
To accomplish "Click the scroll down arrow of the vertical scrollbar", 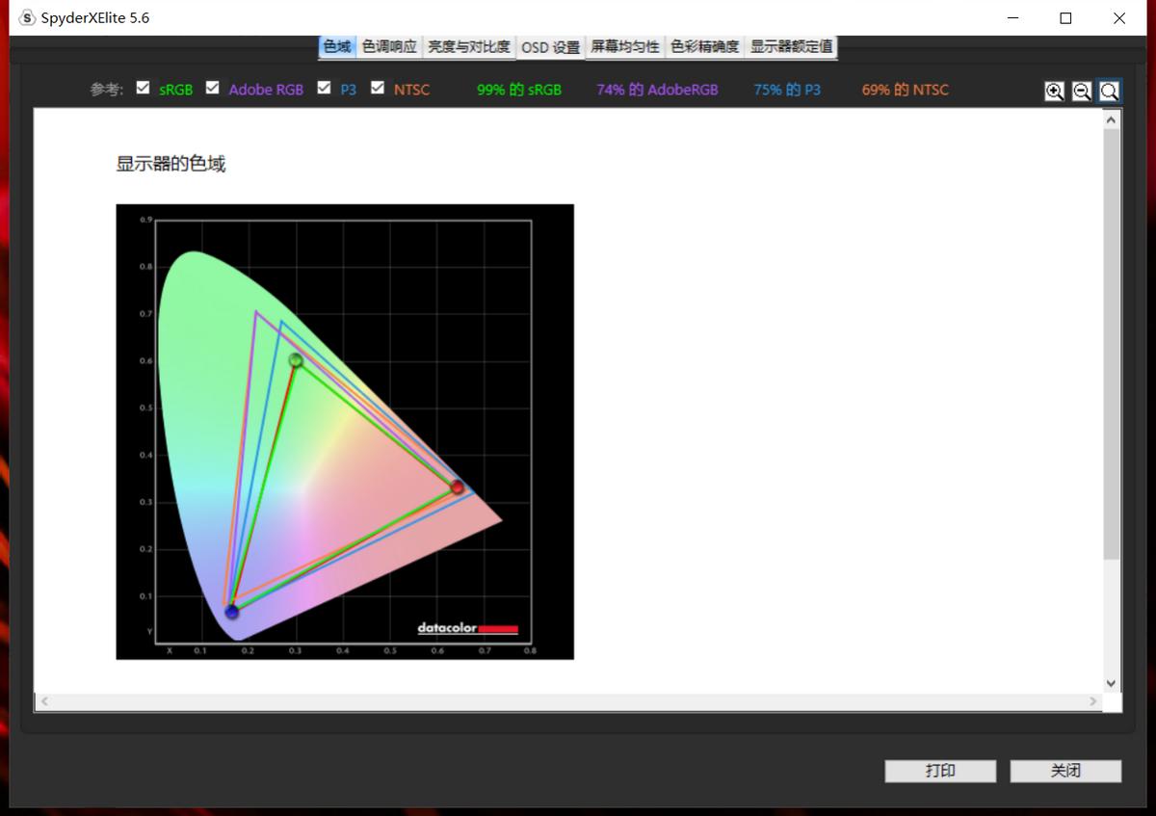I will tap(1111, 683).
